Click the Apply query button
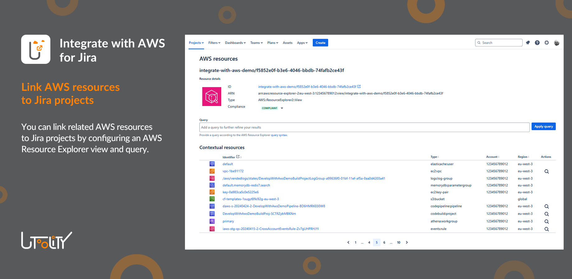572x279 pixels. 543,126
